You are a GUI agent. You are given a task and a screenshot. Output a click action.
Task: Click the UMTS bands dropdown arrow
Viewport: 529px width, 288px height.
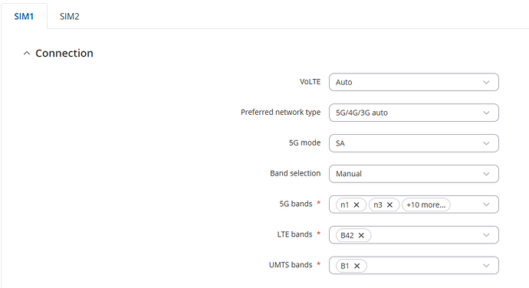point(486,266)
